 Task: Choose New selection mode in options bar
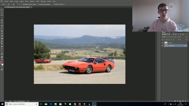[x=9, y=4]
